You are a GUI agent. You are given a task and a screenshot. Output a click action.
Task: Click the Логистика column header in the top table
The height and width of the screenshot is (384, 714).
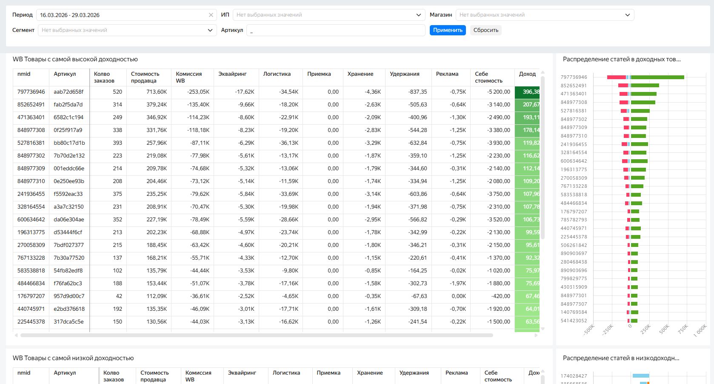(x=277, y=74)
